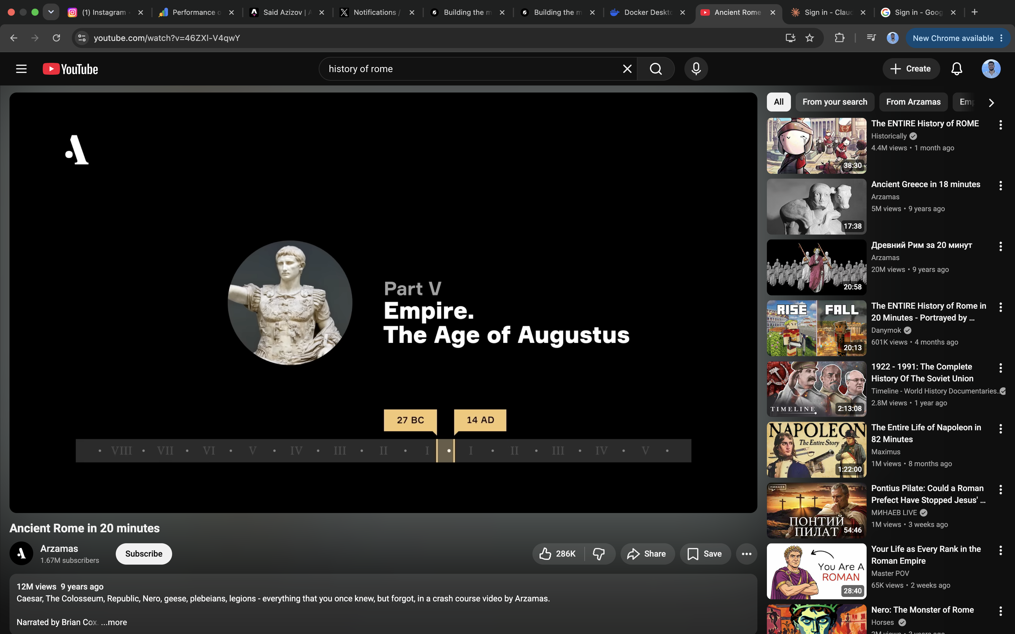The width and height of the screenshot is (1015, 634).
Task: Open Napoleon Entire Story thumbnail
Action: [816, 450]
